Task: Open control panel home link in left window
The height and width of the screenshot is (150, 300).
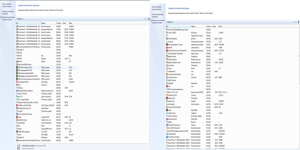Action: click(7, 5)
